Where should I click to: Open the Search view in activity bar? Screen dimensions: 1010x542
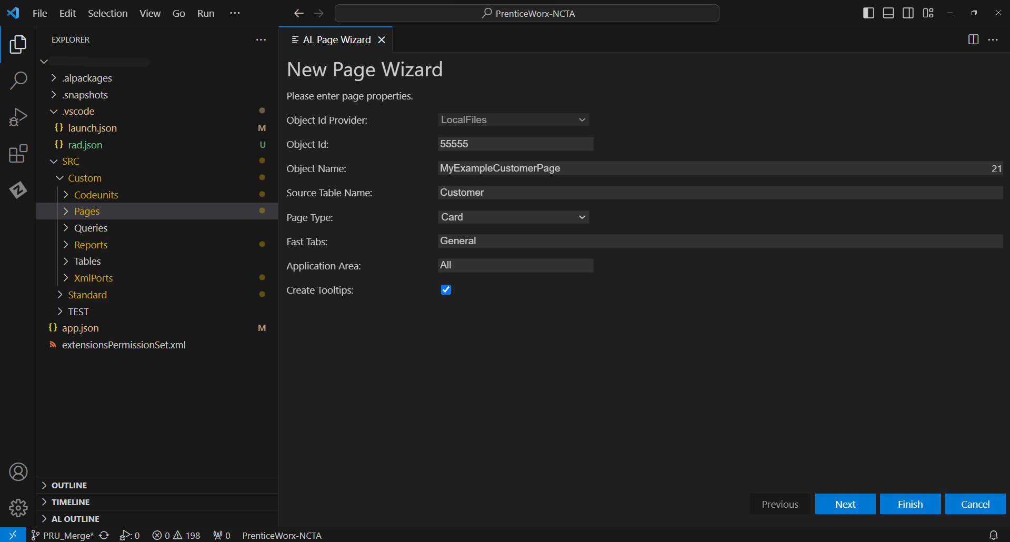[x=18, y=81]
